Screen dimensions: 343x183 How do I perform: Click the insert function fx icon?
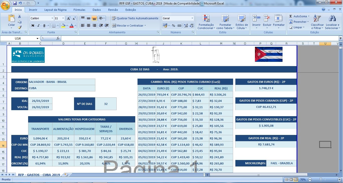pyautogui.click(x=58, y=38)
